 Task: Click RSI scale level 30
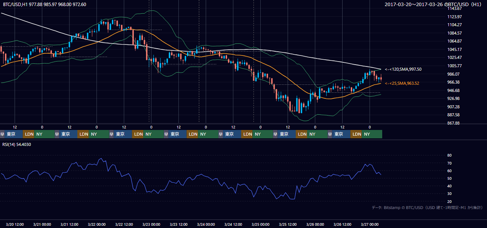tap(449, 194)
